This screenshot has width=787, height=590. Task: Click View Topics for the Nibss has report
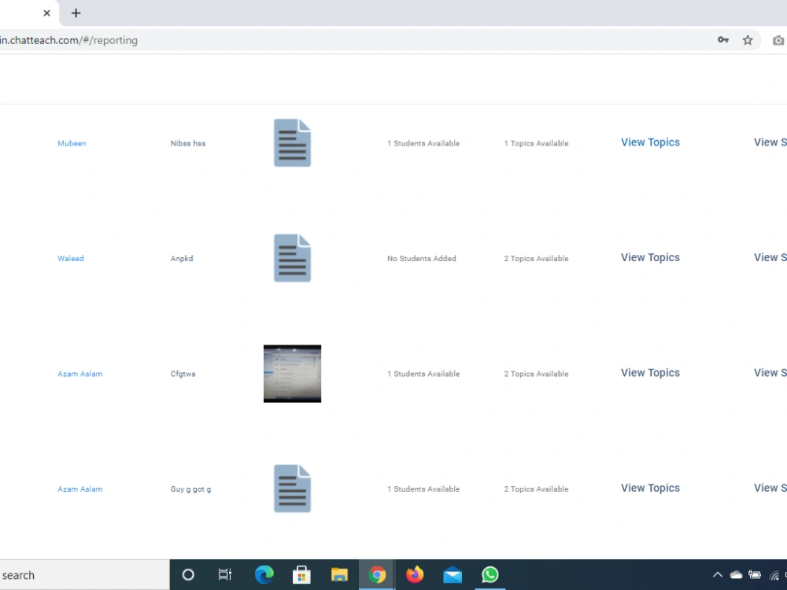point(650,142)
